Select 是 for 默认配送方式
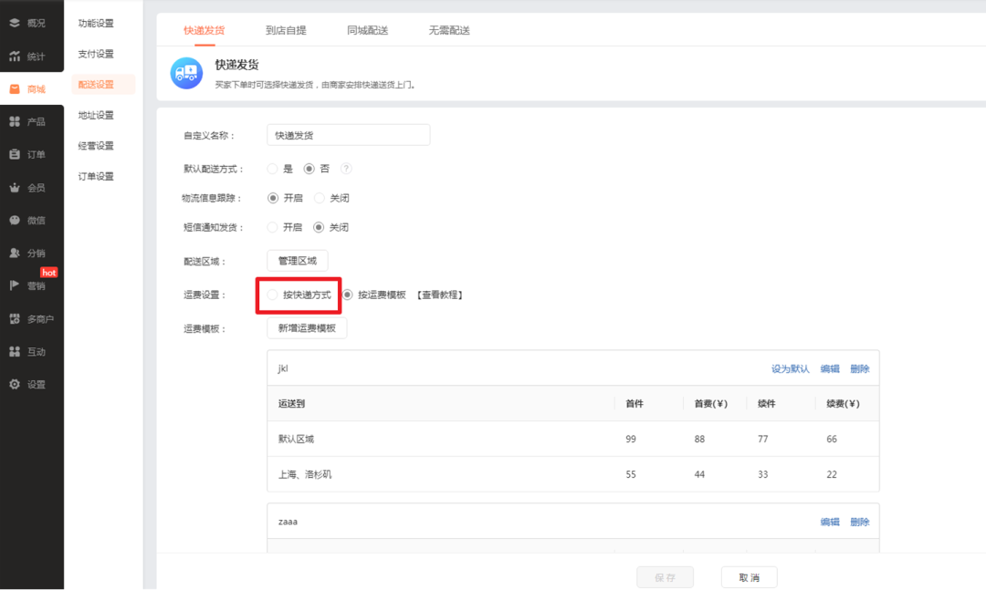This screenshot has height=590, width=986. [272, 169]
